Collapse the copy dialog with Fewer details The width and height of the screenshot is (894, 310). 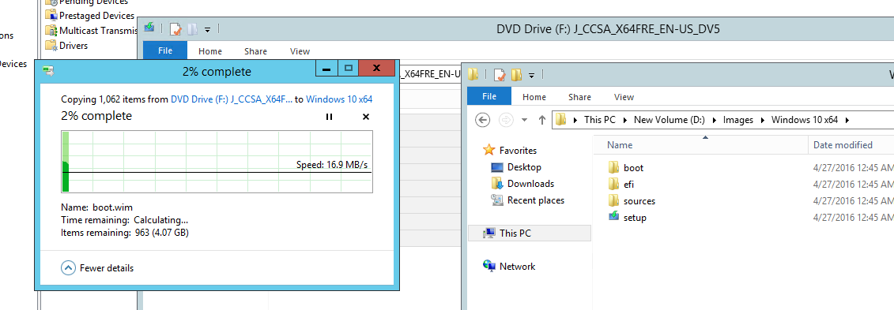pyautogui.click(x=97, y=267)
